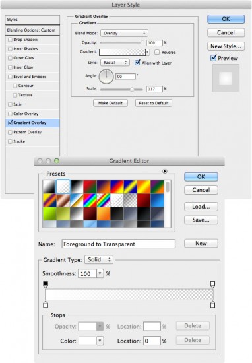Image resolution: width=252 pixels, height=363 pixels.
Task: Choose the rainbow spectrum gradient preset
Action: point(90,200)
